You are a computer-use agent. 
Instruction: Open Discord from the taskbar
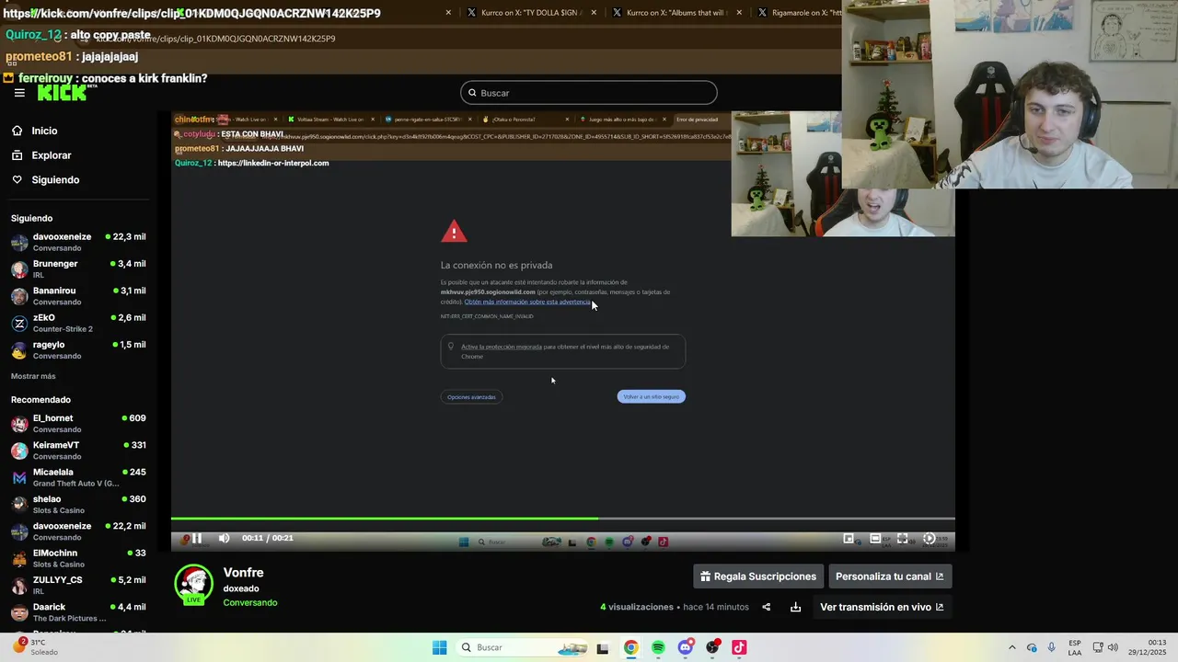coord(685,647)
